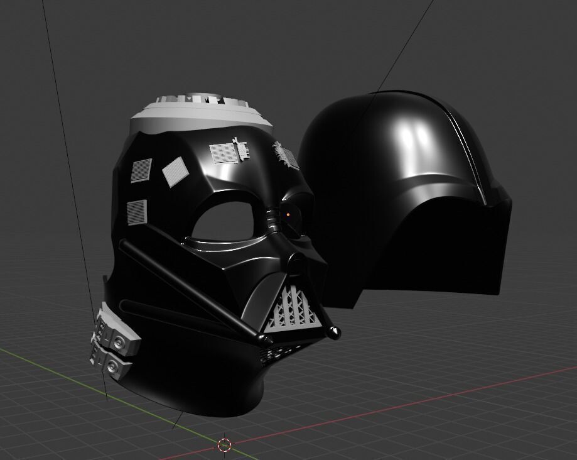Select the grey ring on top of mask
The width and height of the screenshot is (577, 460).
click(x=202, y=113)
